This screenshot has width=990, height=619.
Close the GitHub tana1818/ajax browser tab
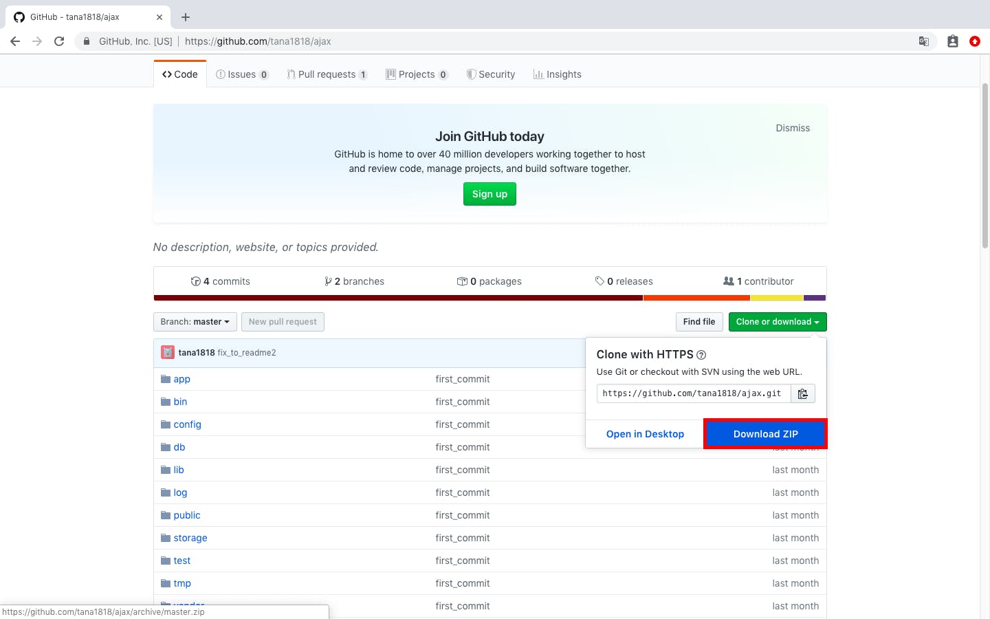pos(159,17)
